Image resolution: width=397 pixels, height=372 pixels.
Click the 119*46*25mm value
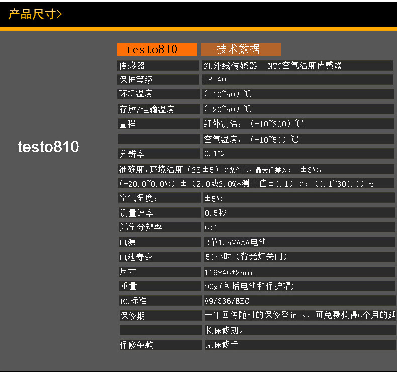(x=229, y=273)
